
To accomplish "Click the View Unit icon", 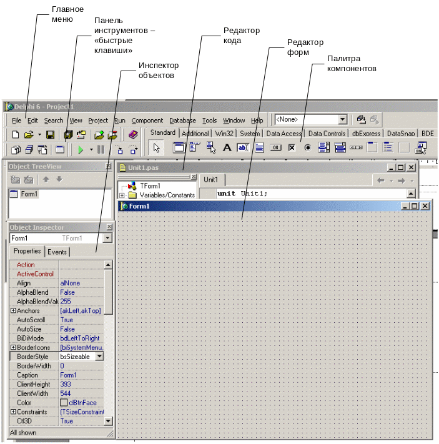I will tap(16, 149).
